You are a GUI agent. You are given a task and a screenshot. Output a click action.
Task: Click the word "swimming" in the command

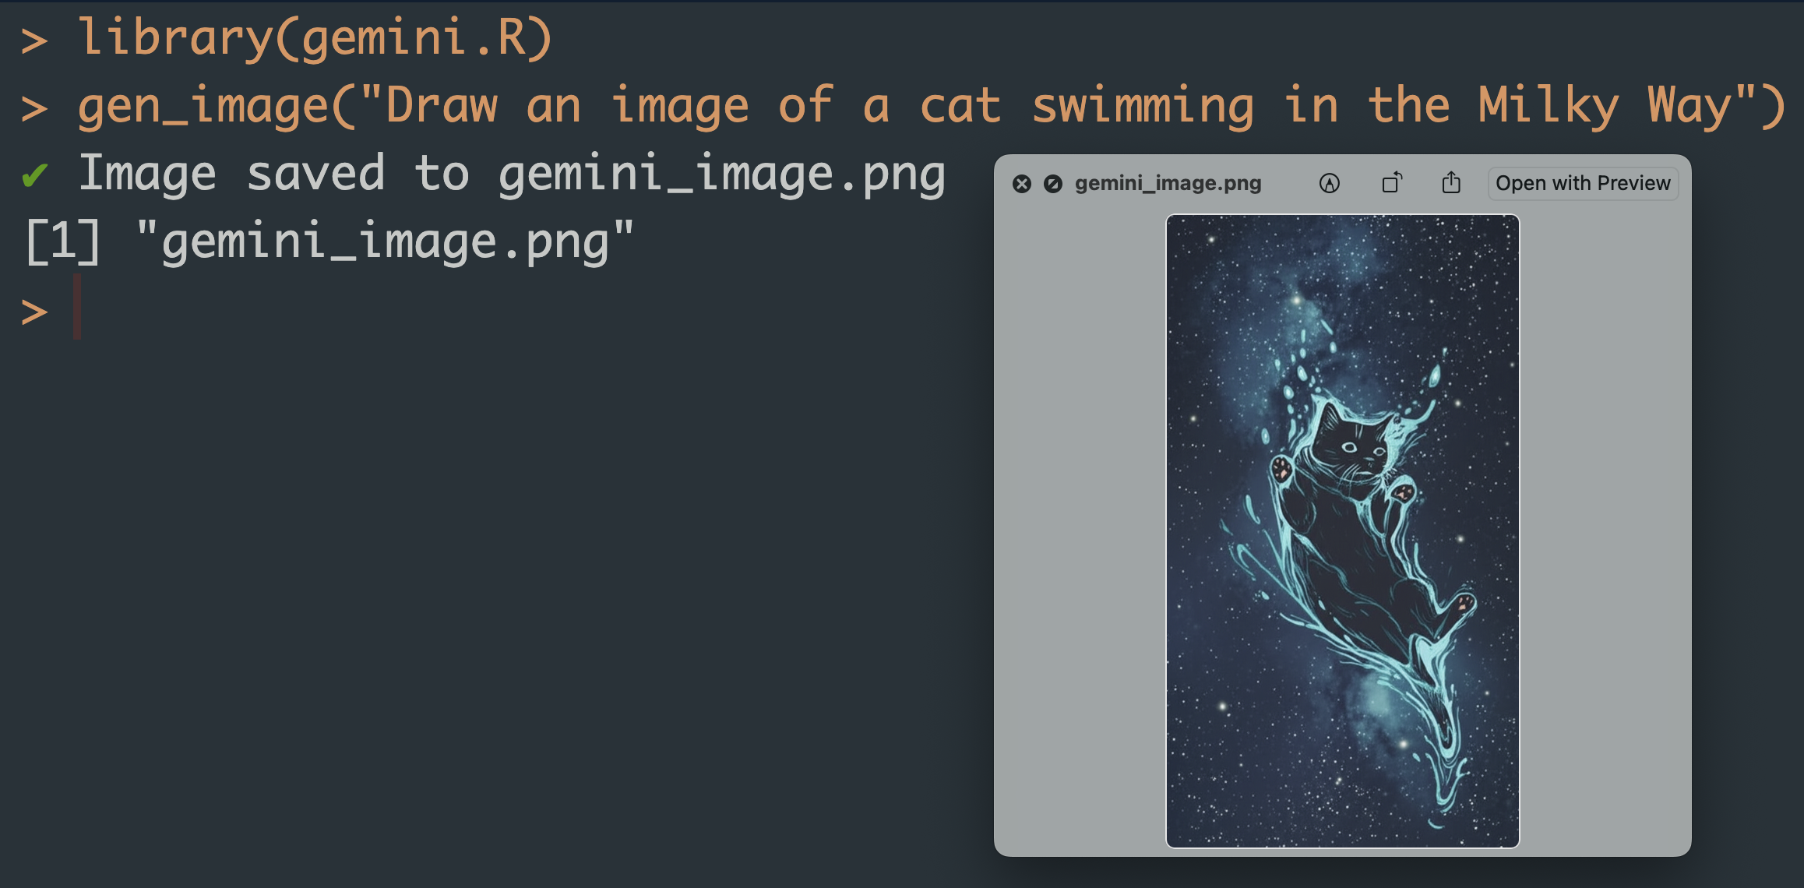[1143, 106]
